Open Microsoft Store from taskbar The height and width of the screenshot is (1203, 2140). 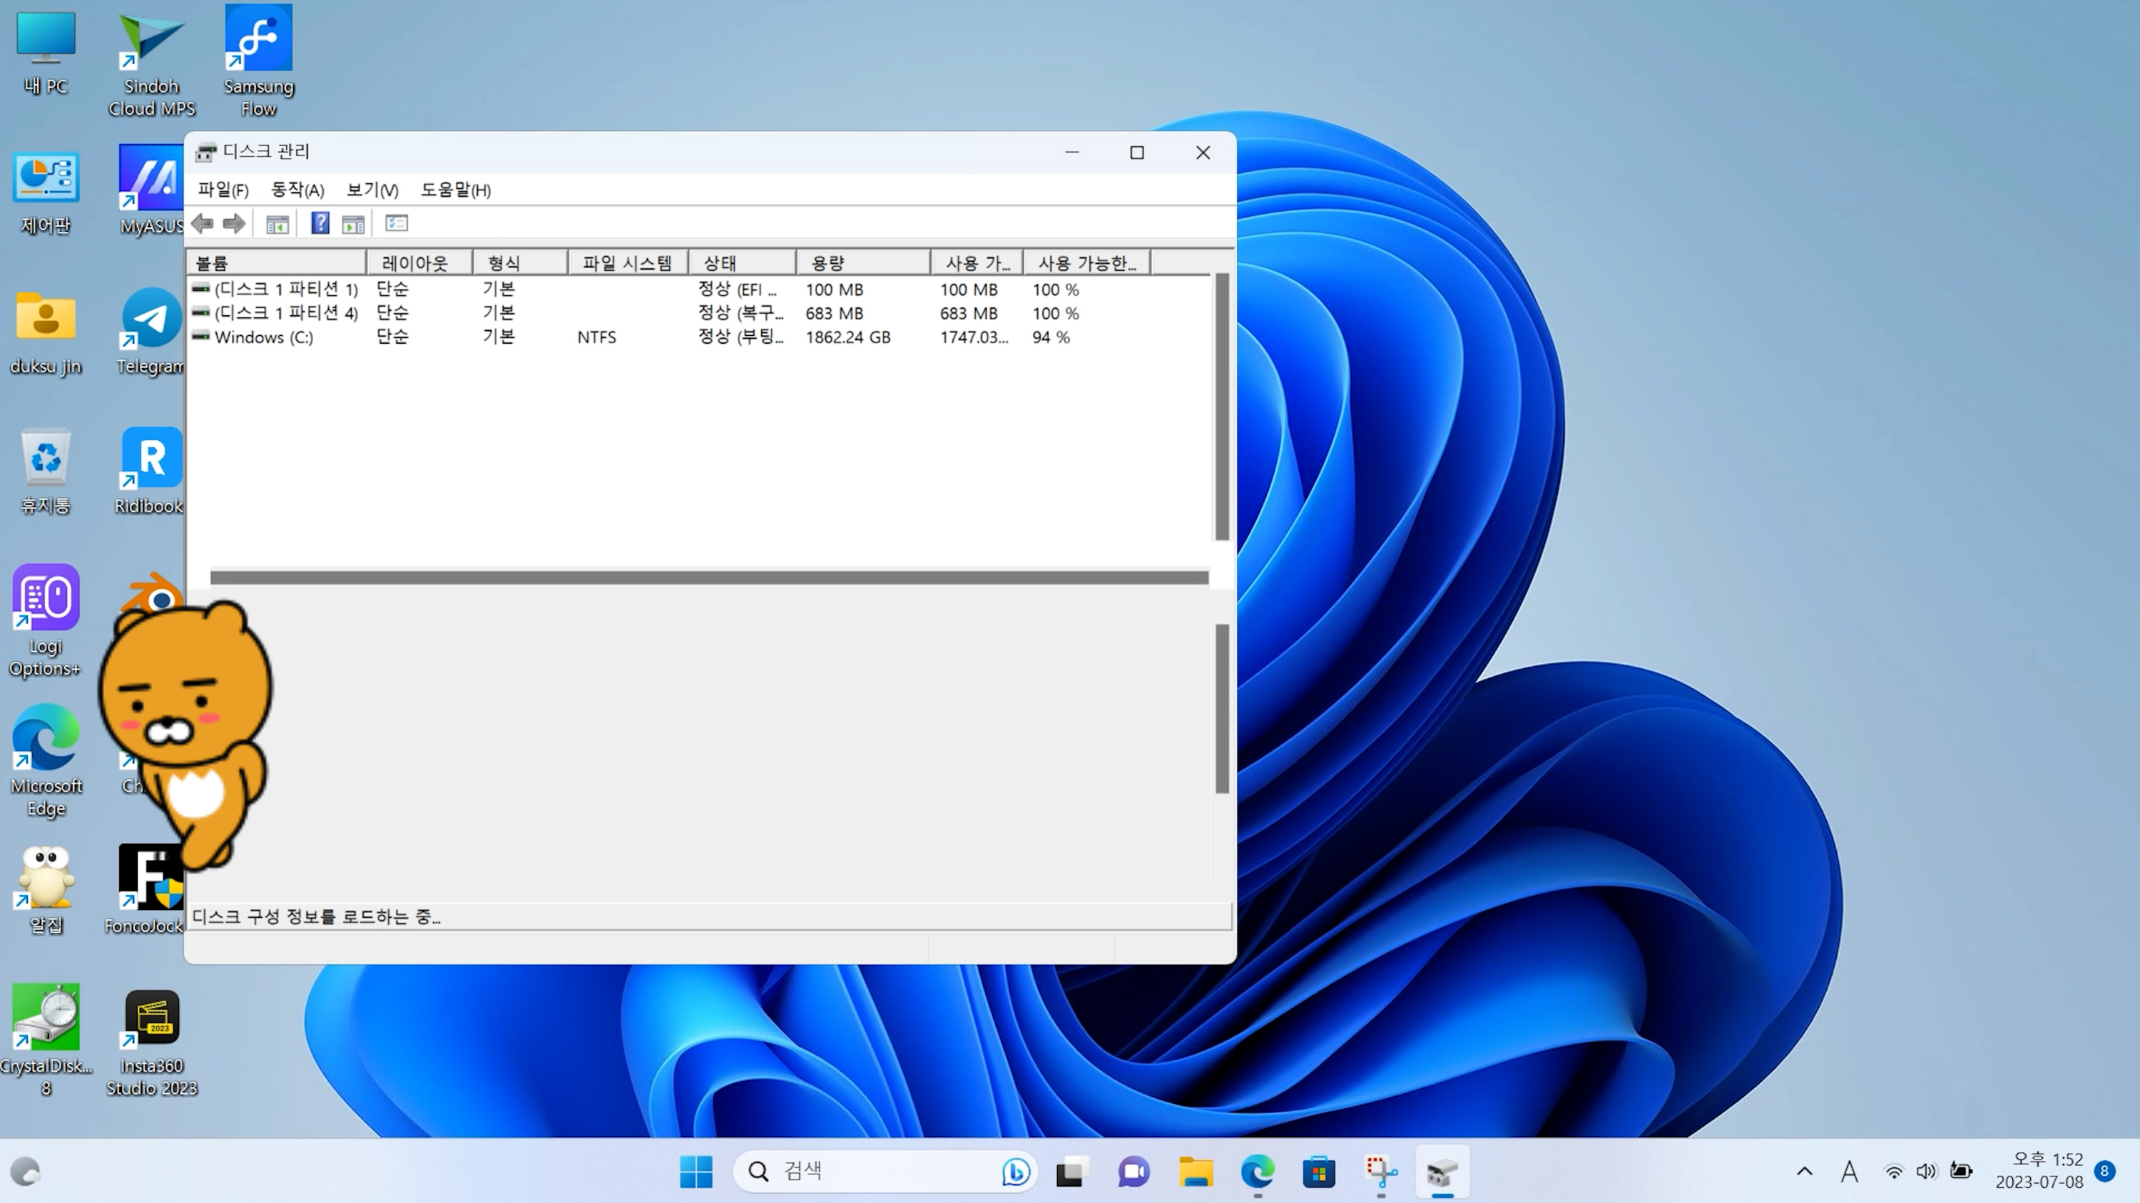point(1318,1172)
